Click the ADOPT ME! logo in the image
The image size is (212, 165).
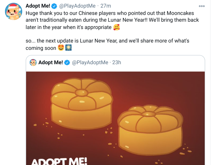pyautogui.click(x=59, y=161)
